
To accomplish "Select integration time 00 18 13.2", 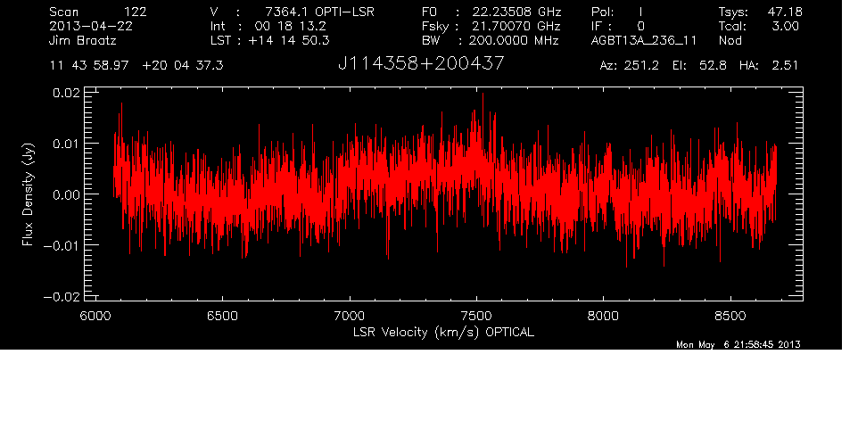I will pos(291,26).
